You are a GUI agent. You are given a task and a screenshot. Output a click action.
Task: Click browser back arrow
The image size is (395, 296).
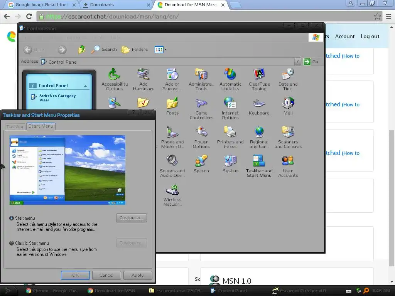(7, 16)
